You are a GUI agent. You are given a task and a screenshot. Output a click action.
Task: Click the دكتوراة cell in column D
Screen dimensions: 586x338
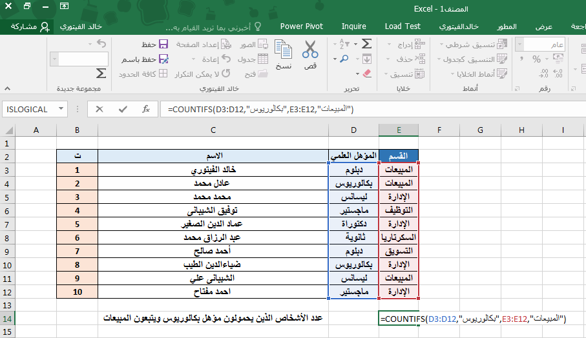click(353, 224)
